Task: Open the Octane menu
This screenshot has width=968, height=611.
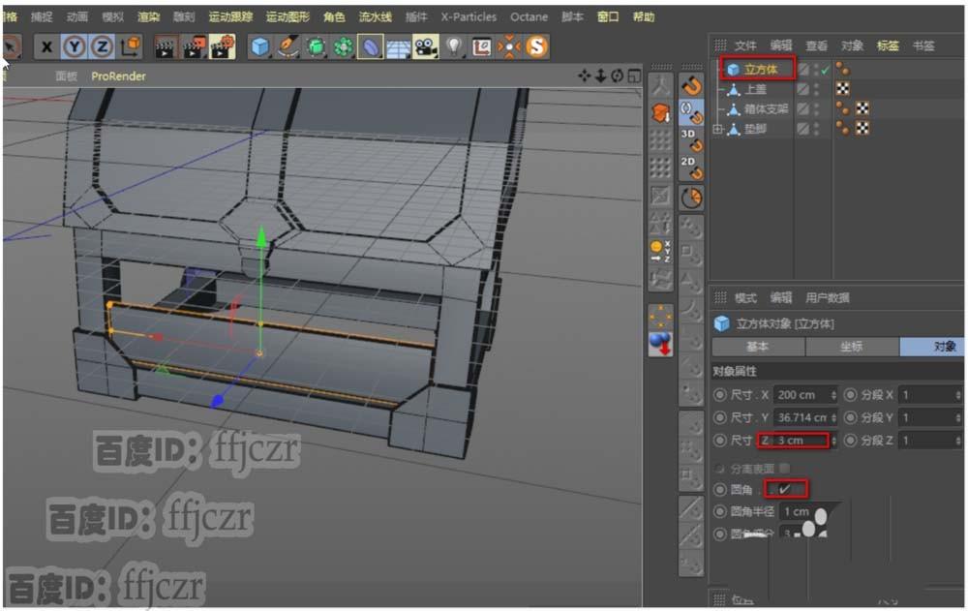Action: (529, 16)
